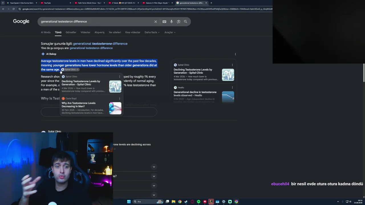This screenshot has height=205, width=365.
Task: Open the AI Bakışı three-dot menu
Action: pyautogui.click(x=235, y=54)
